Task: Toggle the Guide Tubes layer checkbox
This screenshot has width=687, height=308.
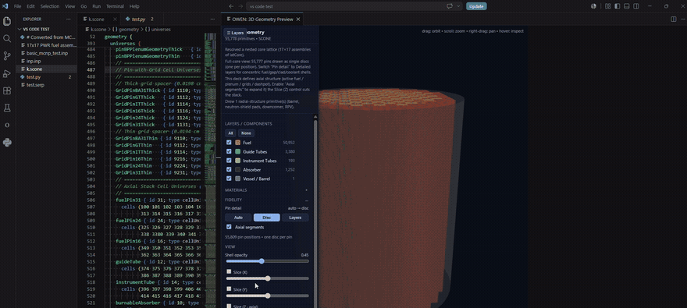Action: coord(229,151)
